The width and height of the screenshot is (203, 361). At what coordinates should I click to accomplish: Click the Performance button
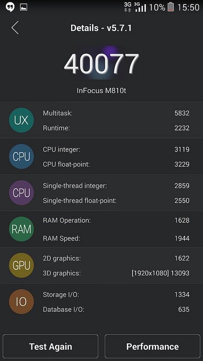point(152,347)
